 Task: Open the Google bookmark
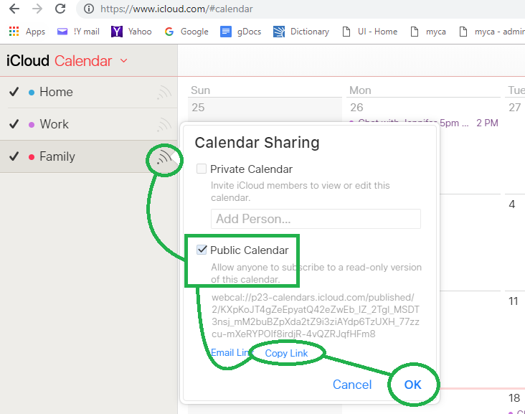coord(186,32)
